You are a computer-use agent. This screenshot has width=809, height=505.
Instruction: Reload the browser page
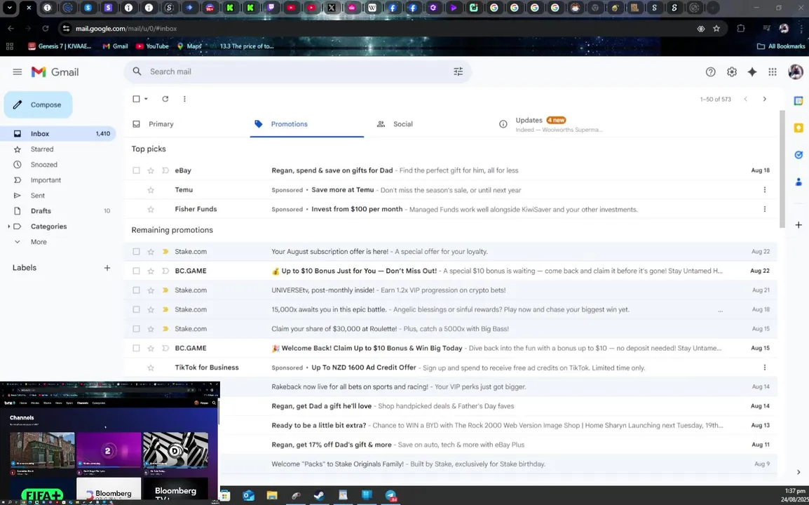pyautogui.click(x=46, y=28)
